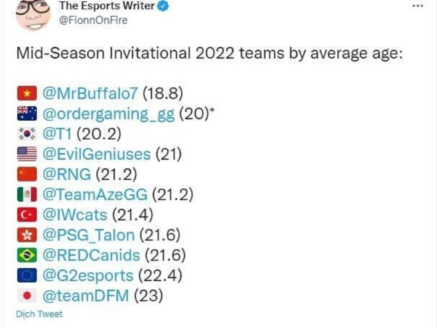Click the Brazil flag emoji icon
This screenshot has width=437, height=328.
click(27, 255)
